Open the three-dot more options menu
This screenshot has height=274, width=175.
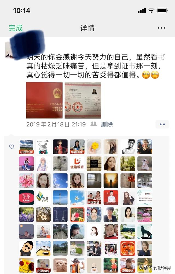161,28
